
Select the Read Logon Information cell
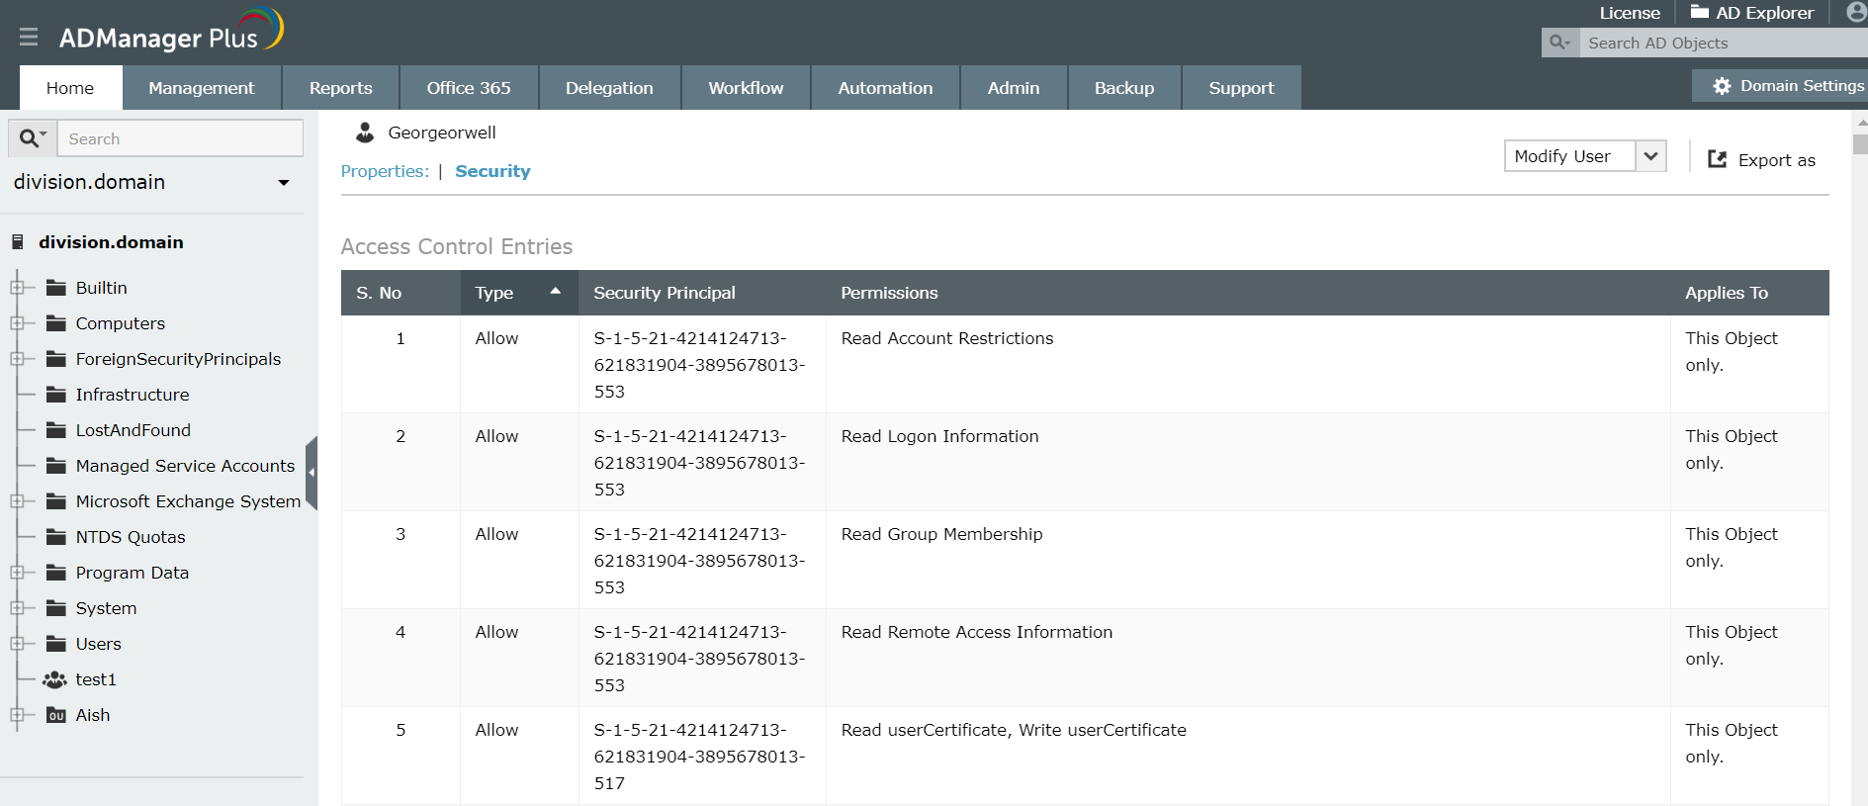tap(1248, 462)
